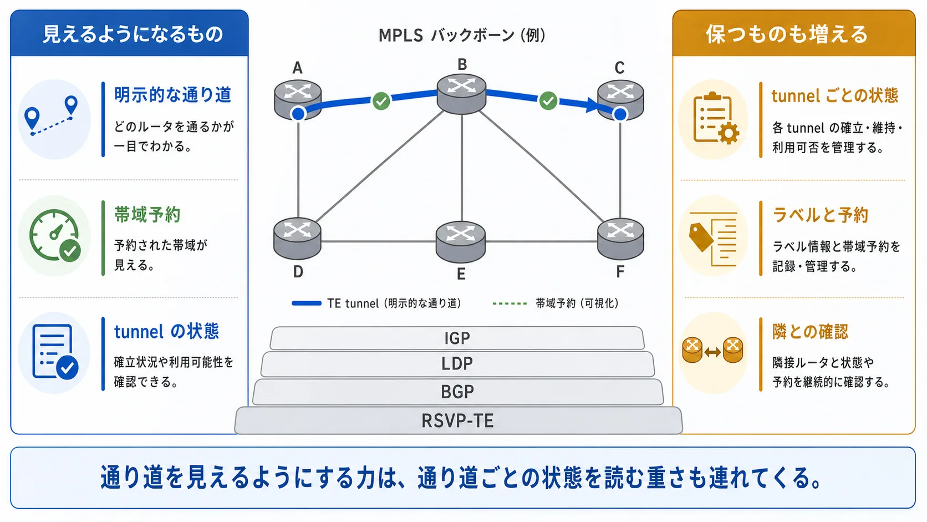Click the TE tunnel (明示的な通り道) legend label
This screenshot has width=927, height=522.
coord(394,303)
